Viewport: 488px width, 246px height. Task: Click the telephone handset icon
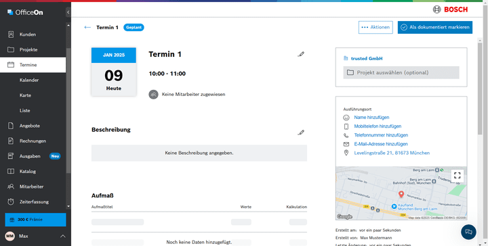[x=346, y=135]
